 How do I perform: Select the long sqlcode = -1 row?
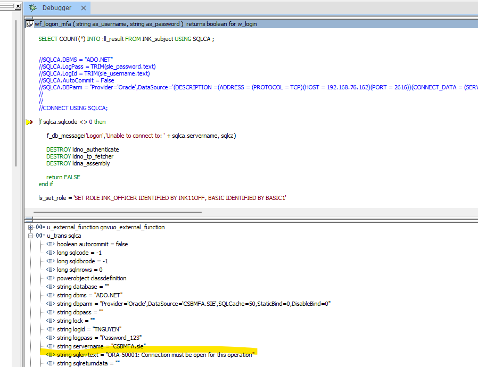[79, 253]
